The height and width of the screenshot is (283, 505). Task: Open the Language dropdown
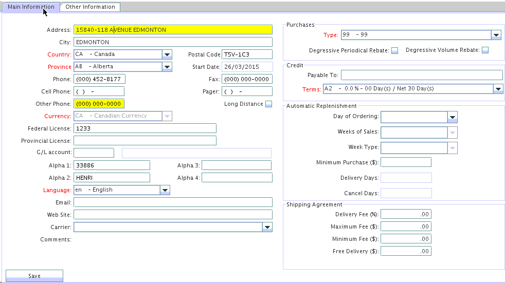click(165, 190)
